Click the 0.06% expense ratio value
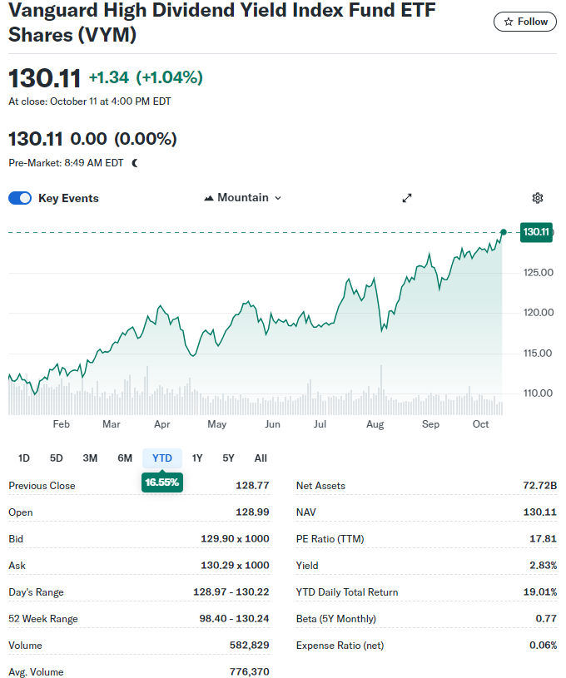Viewport: 566px width, 678px height. (x=543, y=645)
